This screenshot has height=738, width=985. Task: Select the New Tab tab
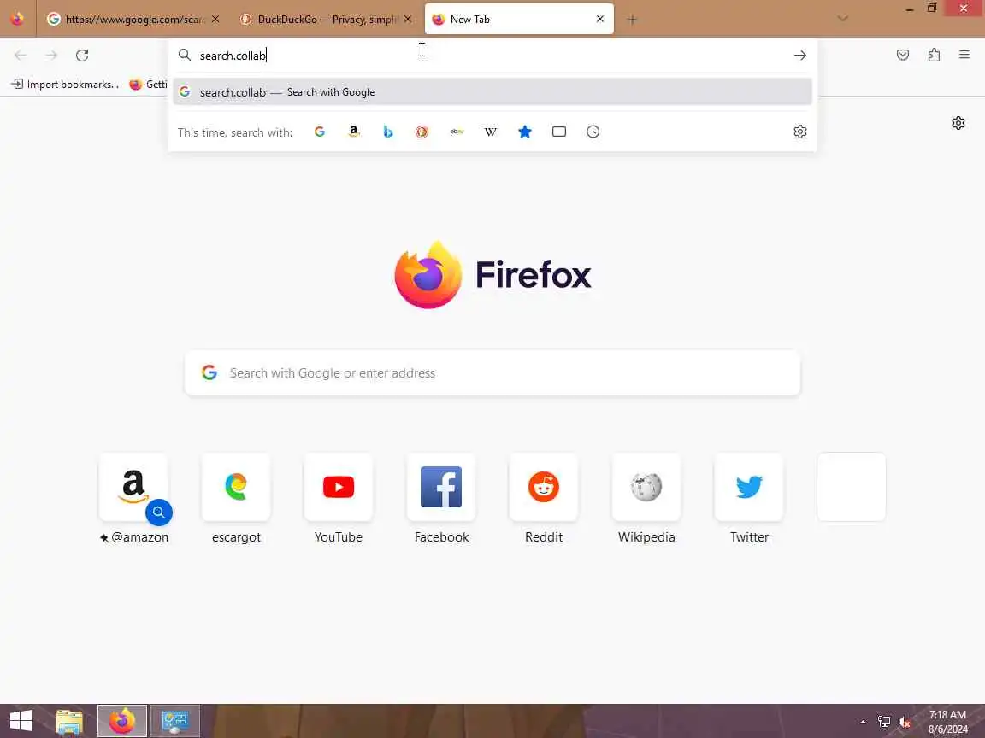(x=519, y=20)
